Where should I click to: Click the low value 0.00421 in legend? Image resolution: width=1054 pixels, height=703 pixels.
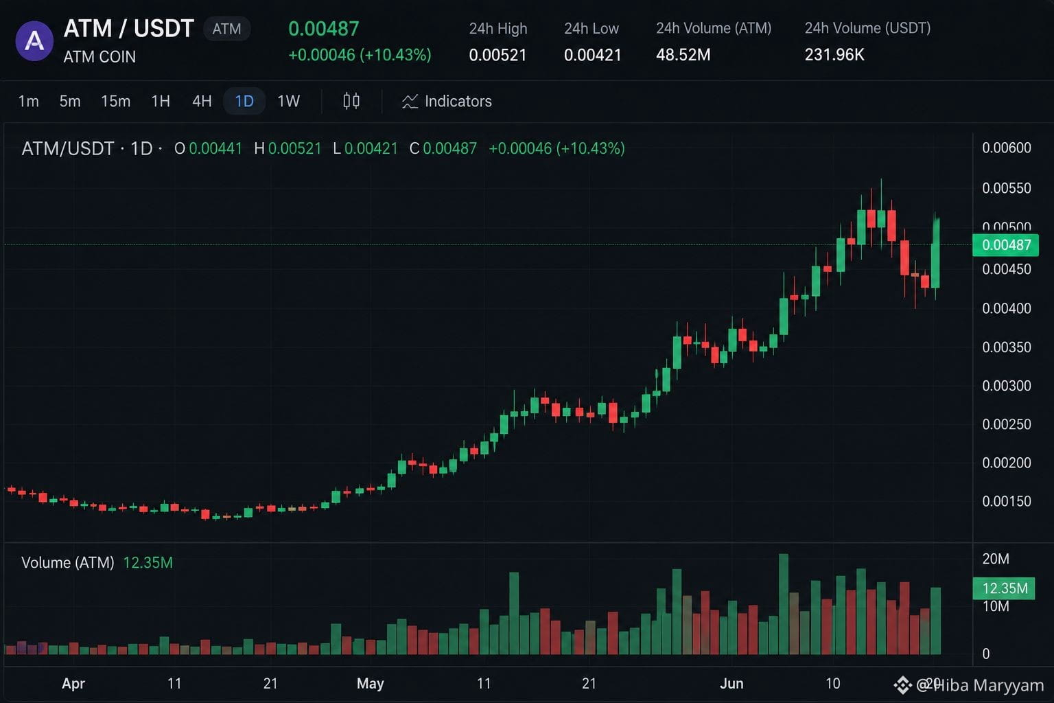[371, 148]
